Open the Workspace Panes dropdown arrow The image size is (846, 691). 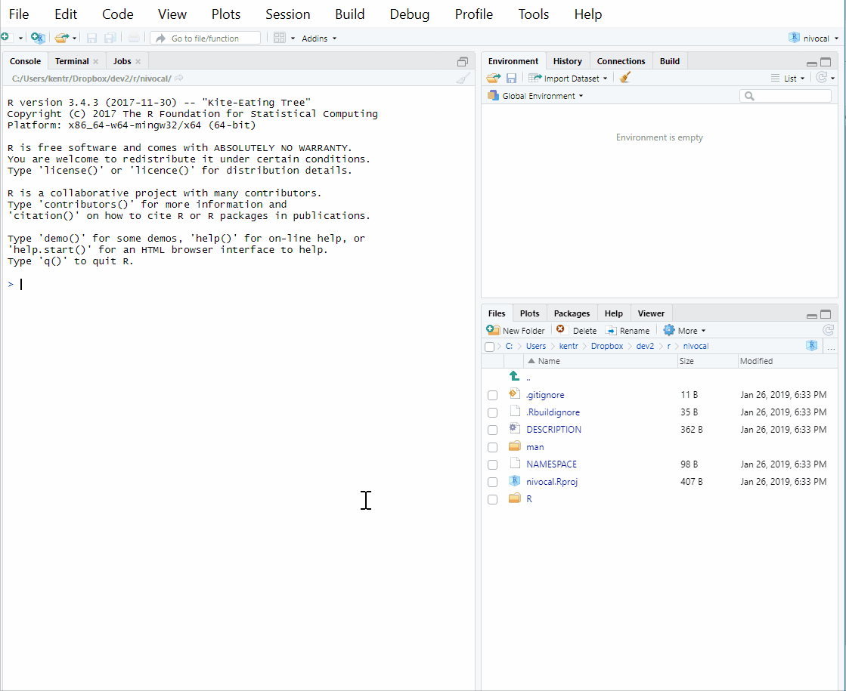click(293, 39)
